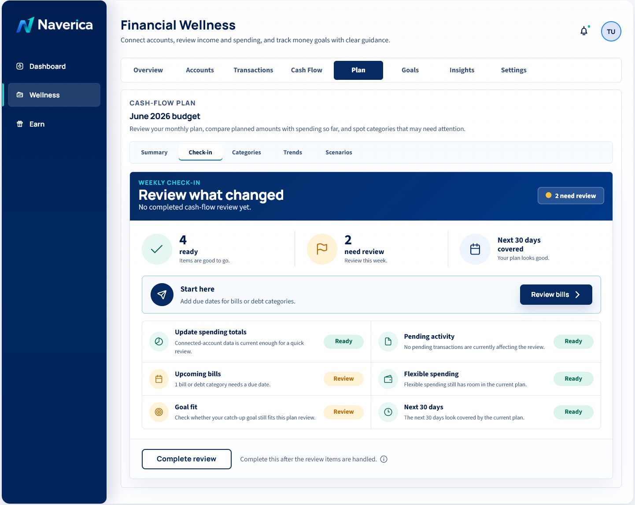
Task: Click the Goal fit title
Action: point(186,407)
